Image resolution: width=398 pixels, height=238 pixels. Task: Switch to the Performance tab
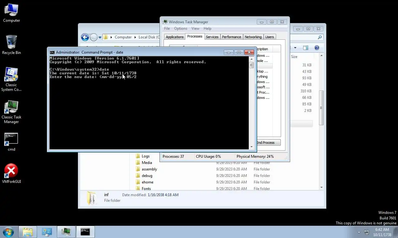231,37
